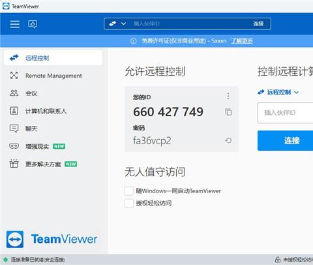Click the NEW badge beside 增强现实
The width and height of the screenshot is (313, 265).
coord(59,146)
